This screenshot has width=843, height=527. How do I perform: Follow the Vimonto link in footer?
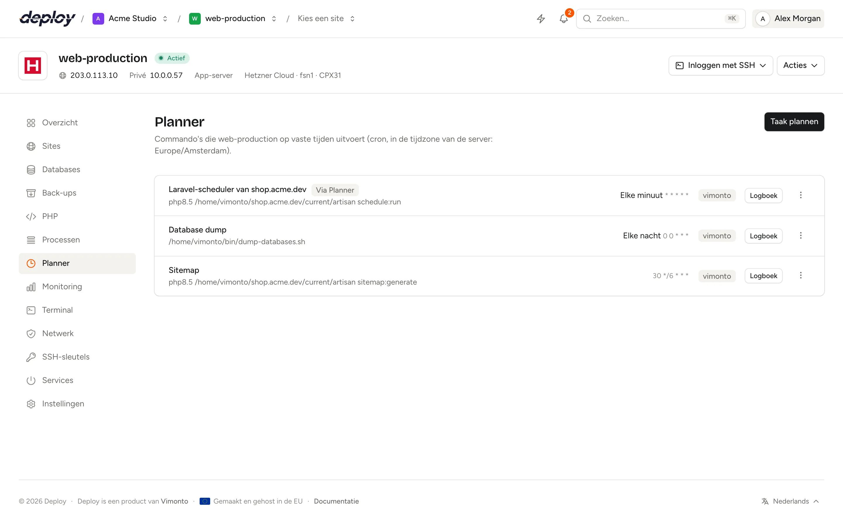point(174,501)
